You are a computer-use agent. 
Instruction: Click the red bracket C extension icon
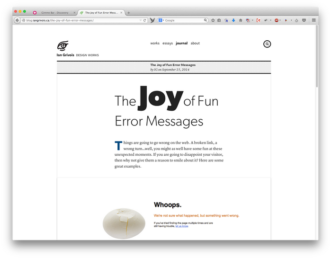click(x=259, y=20)
